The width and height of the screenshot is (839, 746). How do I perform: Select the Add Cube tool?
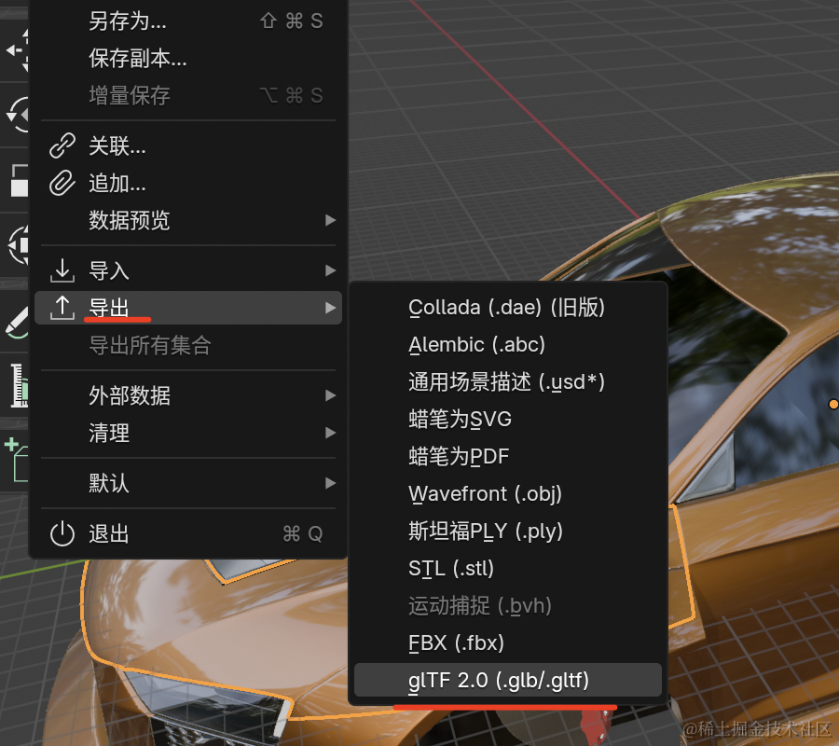[14, 461]
